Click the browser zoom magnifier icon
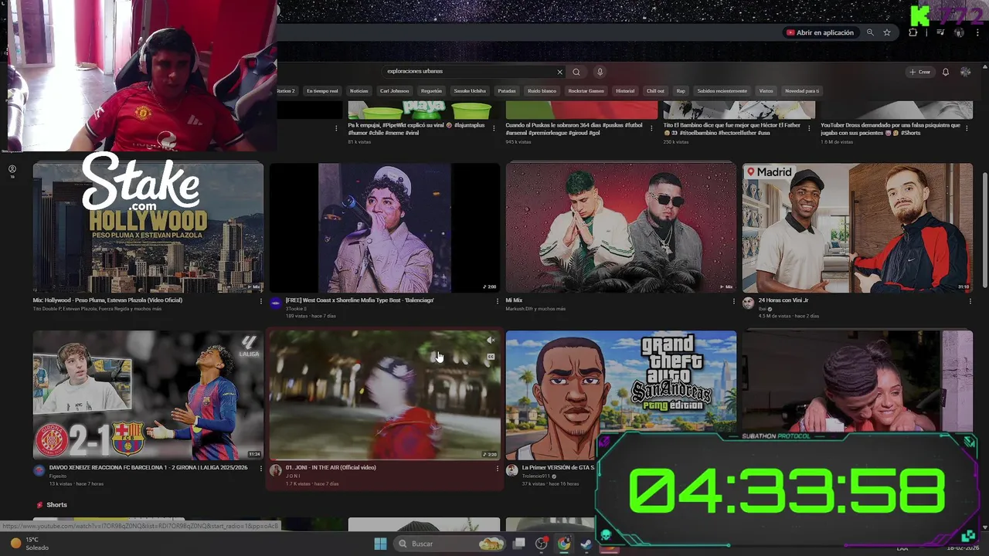This screenshot has height=556, width=989. tap(870, 32)
